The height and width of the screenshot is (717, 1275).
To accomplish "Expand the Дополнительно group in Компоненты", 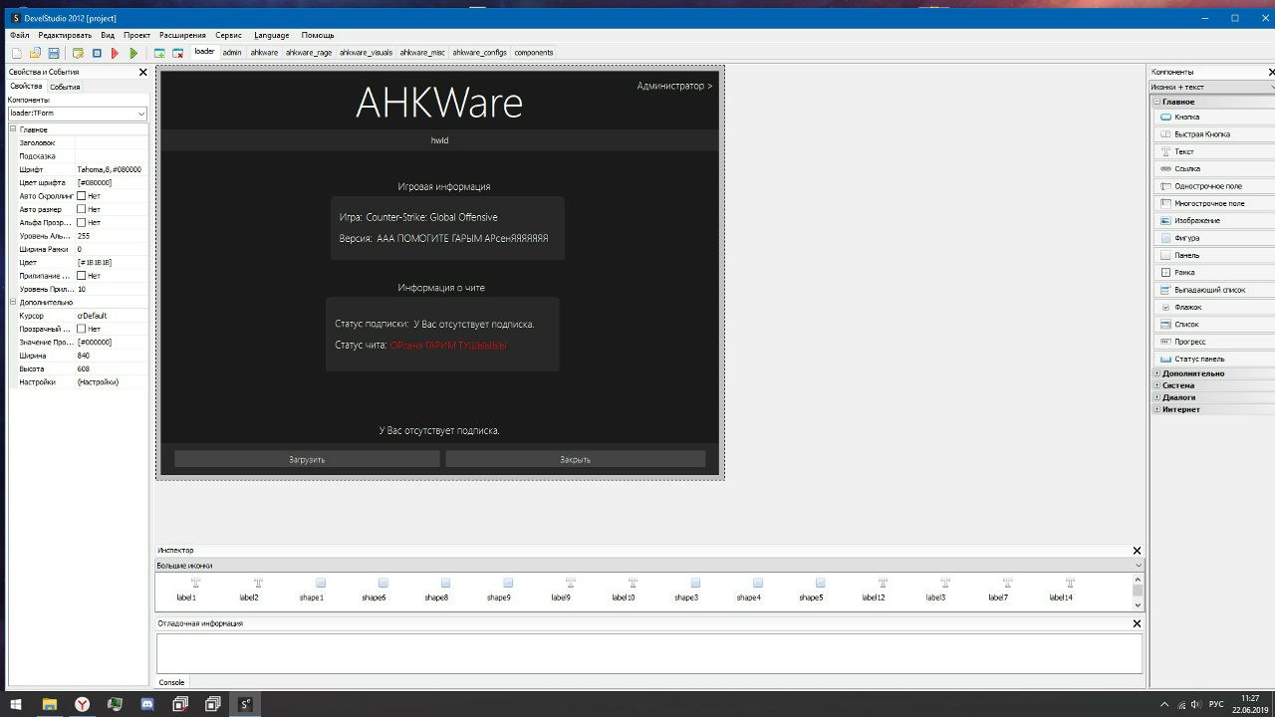I will [x=1156, y=373].
